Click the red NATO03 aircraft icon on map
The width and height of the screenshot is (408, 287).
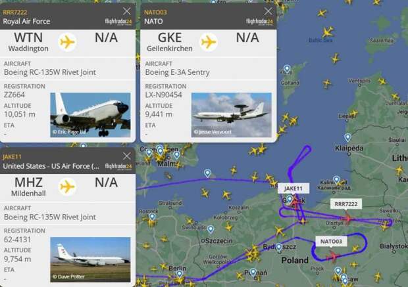[x=332, y=256]
